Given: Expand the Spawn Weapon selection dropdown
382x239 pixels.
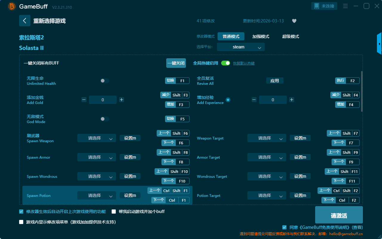Looking at the screenshot, I should (x=96, y=138).
